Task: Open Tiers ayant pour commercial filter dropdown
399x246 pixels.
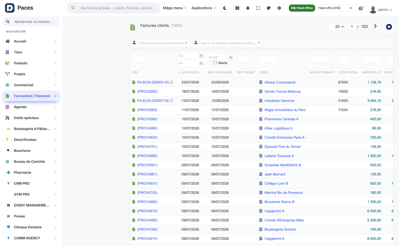Action: click(x=163, y=43)
